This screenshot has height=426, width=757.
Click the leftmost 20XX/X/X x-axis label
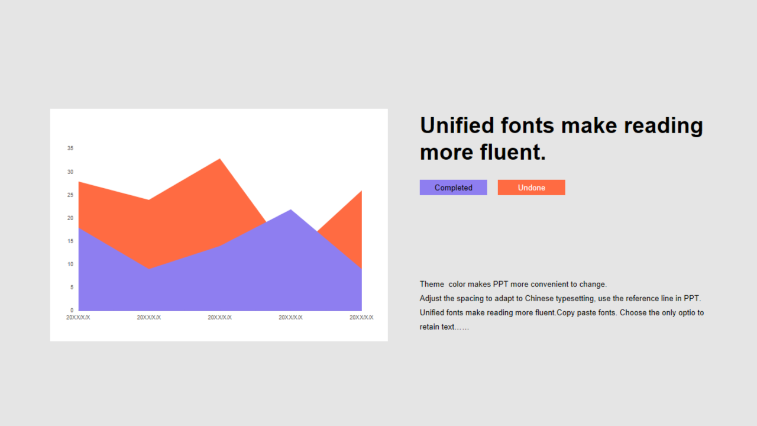78,318
